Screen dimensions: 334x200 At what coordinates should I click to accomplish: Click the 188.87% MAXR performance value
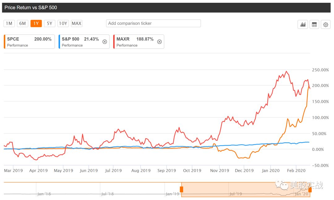pyautogui.click(x=145, y=39)
